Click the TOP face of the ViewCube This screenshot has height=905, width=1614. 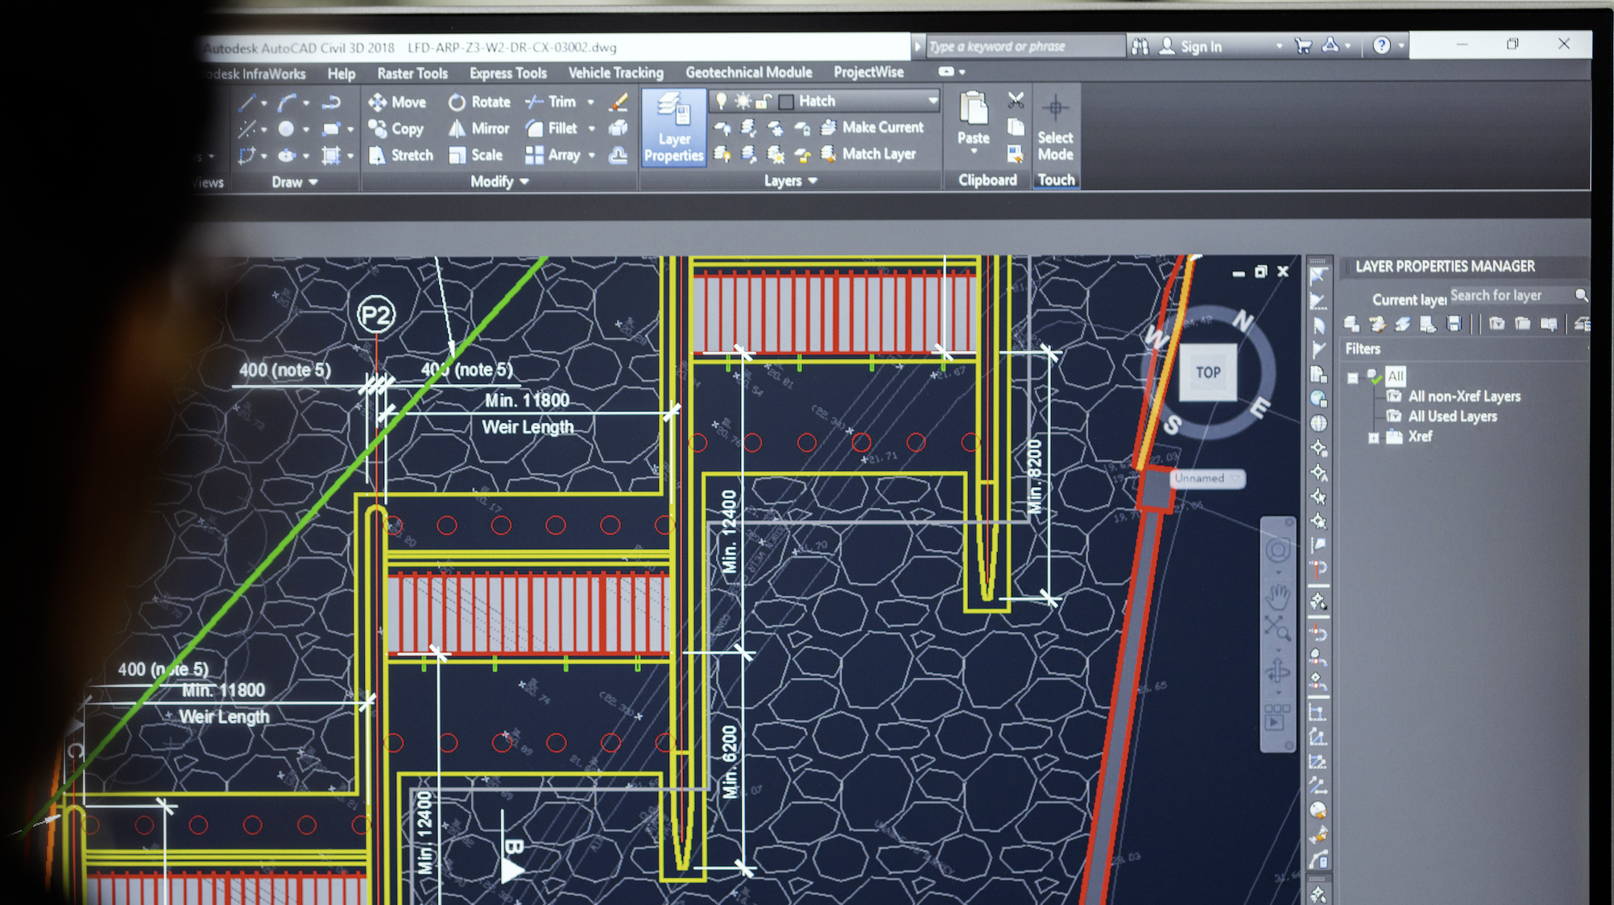pos(1208,372)
